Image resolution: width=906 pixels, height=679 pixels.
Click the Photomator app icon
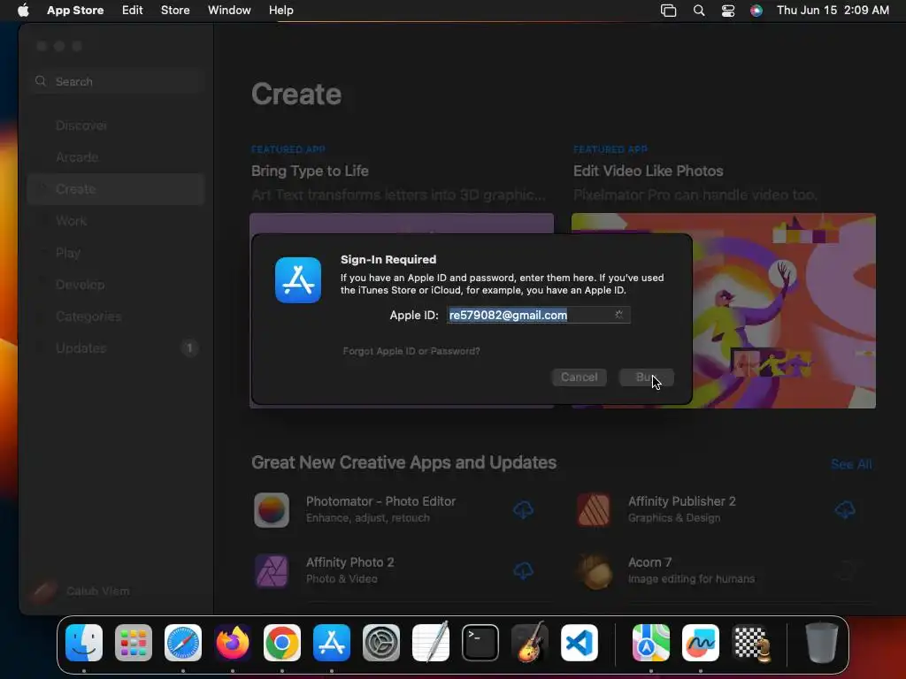pos(272,510)
